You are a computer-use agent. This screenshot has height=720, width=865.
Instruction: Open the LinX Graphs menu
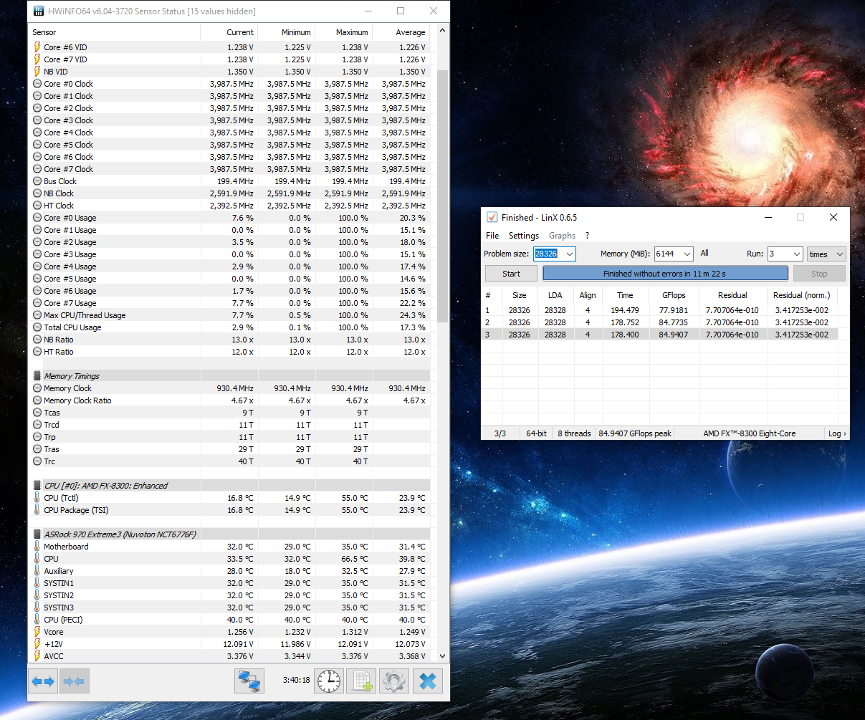pos(562,236)
